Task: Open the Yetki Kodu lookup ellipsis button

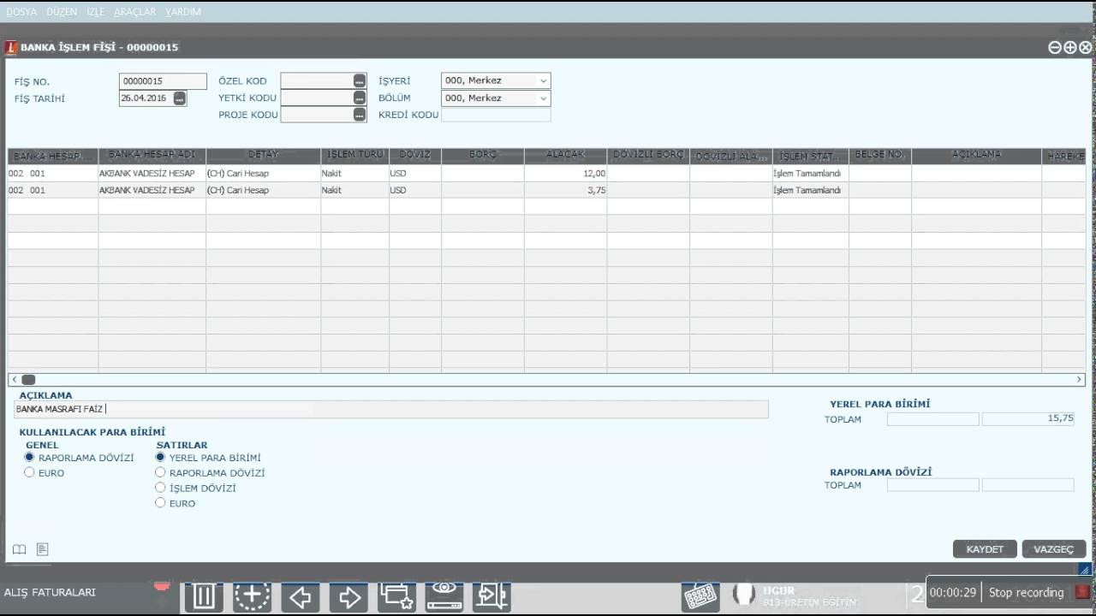Action: coord(360,98)
